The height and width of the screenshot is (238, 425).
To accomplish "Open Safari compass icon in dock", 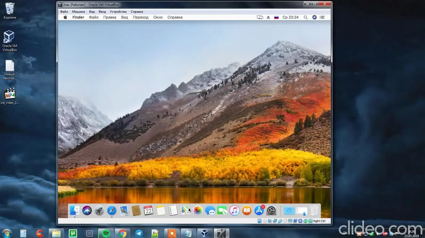I will tap(112, 211).
